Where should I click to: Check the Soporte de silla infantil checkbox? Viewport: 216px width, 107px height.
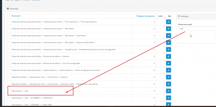[9, 42]
